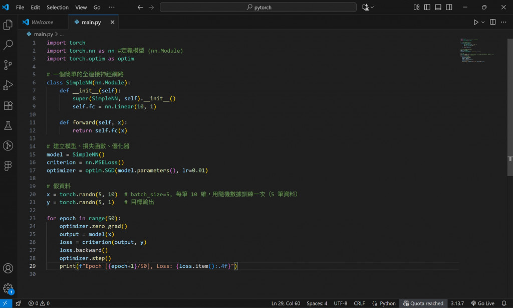513x308 pixels.
Task: Expand the hidden menus ellipsis
Action: click(x=112, y=7)
